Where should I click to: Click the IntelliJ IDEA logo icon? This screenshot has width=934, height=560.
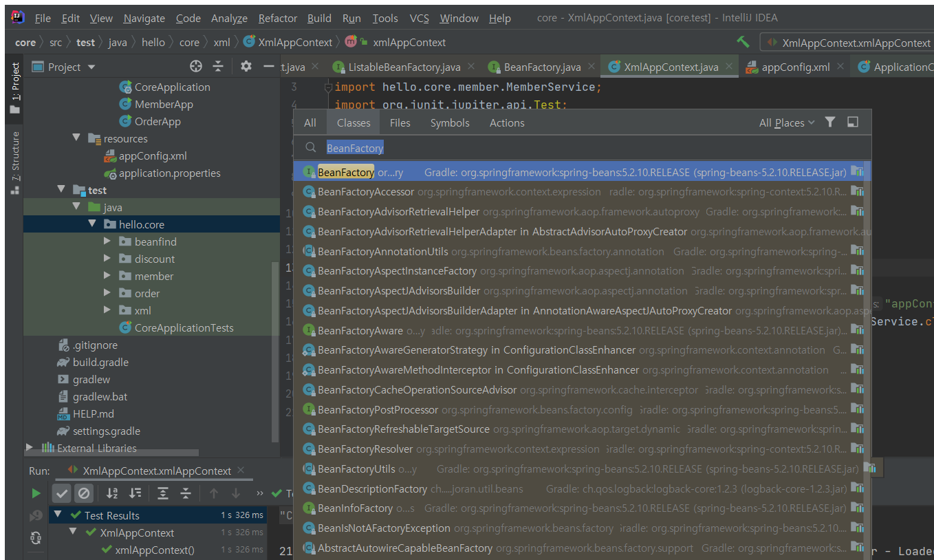coord(18,18)
